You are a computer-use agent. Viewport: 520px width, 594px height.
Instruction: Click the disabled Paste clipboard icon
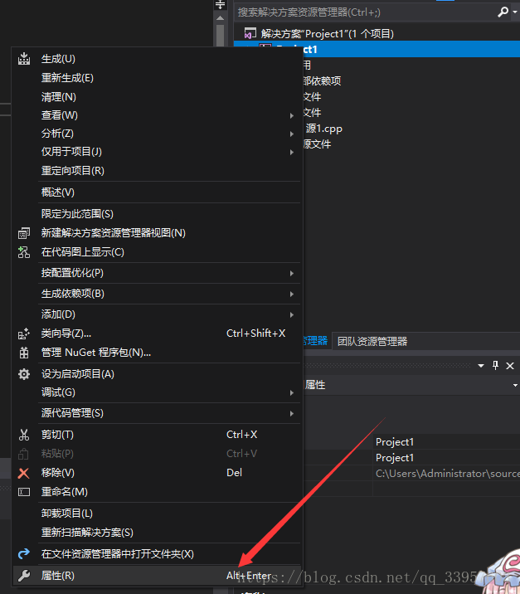[x=23, y=454]
